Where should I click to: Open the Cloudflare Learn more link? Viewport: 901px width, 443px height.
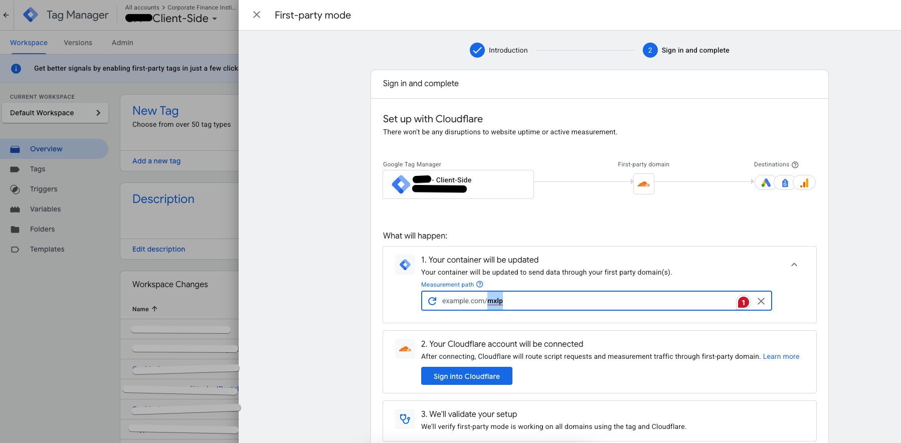tap(781, 356)
